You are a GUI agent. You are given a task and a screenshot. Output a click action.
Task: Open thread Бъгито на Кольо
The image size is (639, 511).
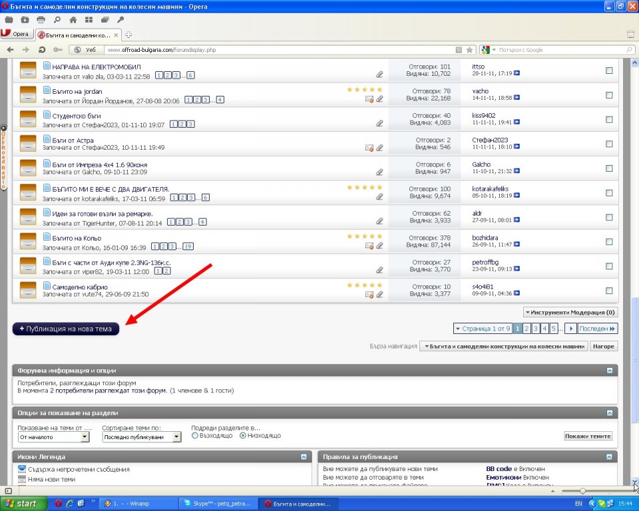click(77, 238)
